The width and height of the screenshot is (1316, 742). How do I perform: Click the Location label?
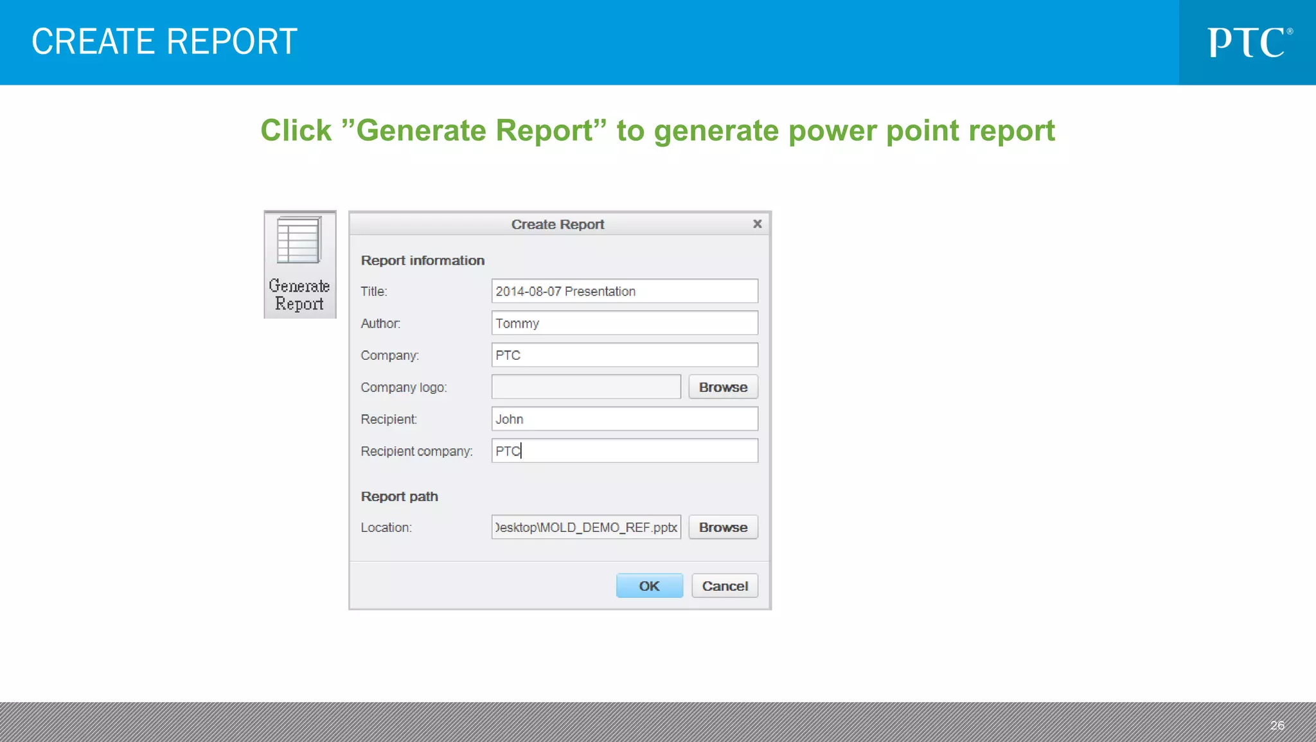point(386,527)
